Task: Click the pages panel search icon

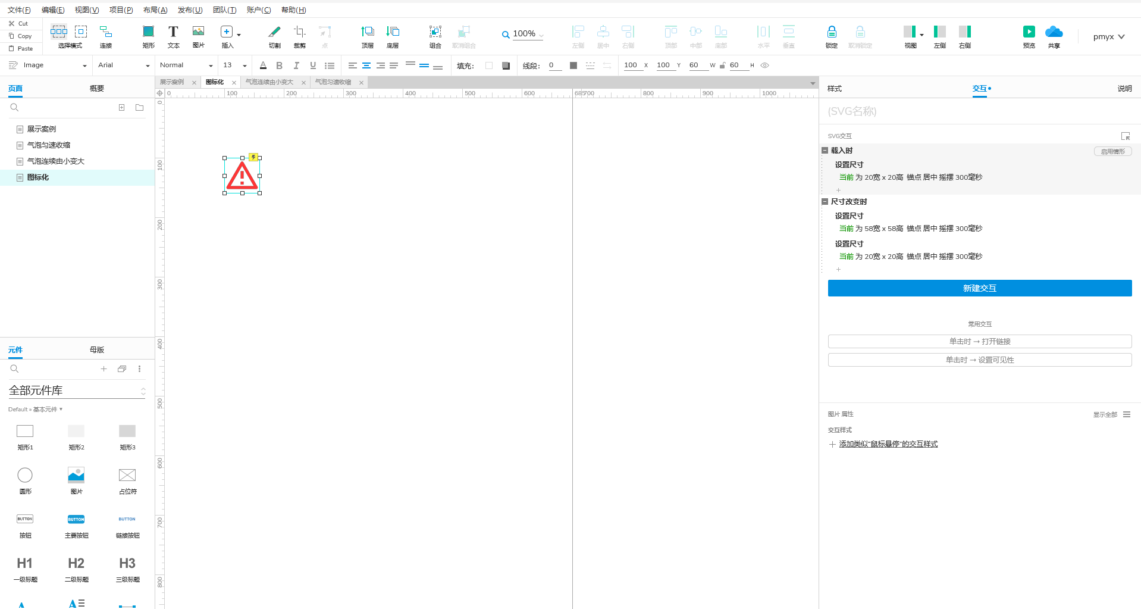Action: [x=15, y=108]
